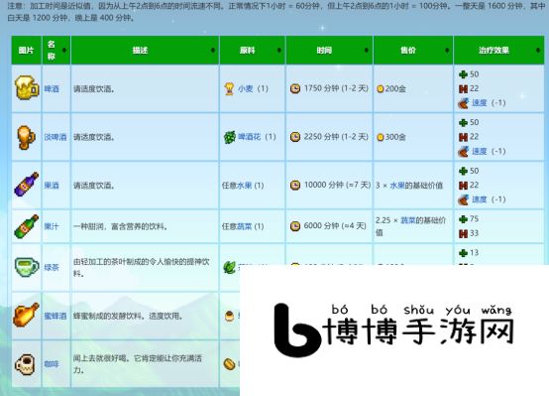Click the beer mug image
The image size is (549, 396).
pos(27,87)
